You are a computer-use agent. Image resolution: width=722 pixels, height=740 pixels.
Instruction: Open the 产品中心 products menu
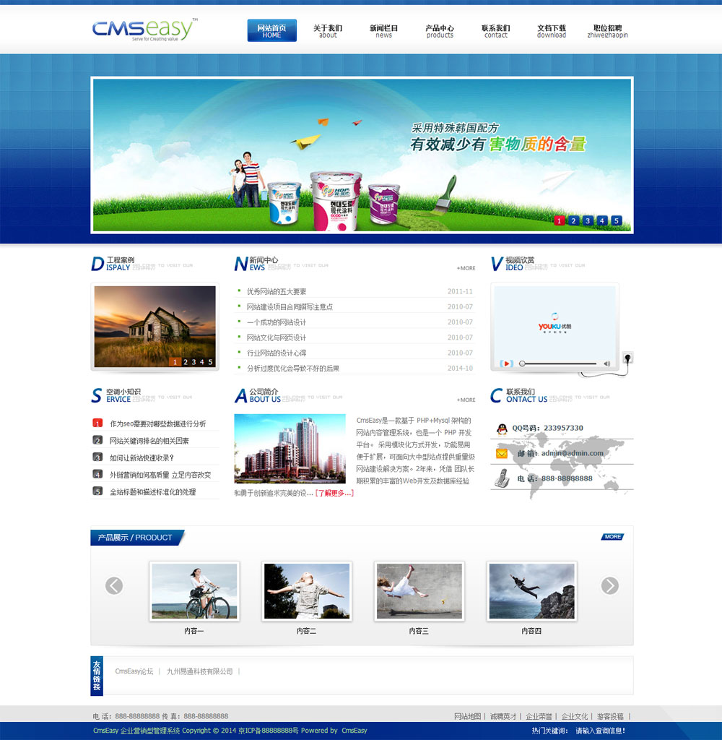pos(440,31)
